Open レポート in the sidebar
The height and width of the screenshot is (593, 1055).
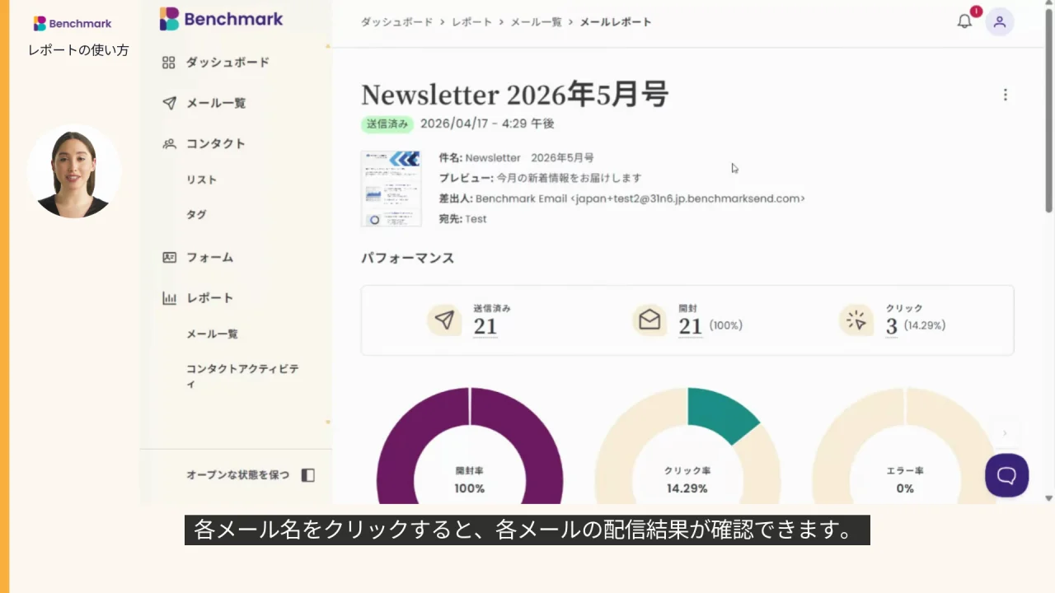pyautogui.click(x=210, y=298)
